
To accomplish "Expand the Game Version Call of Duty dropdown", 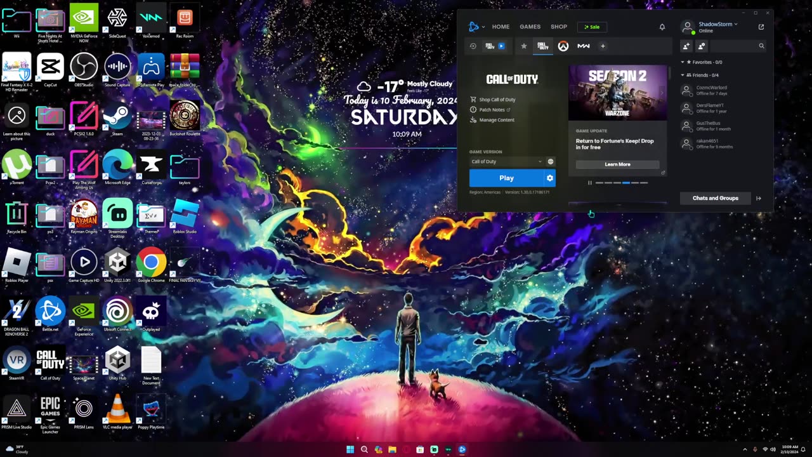I will point(506,161).
